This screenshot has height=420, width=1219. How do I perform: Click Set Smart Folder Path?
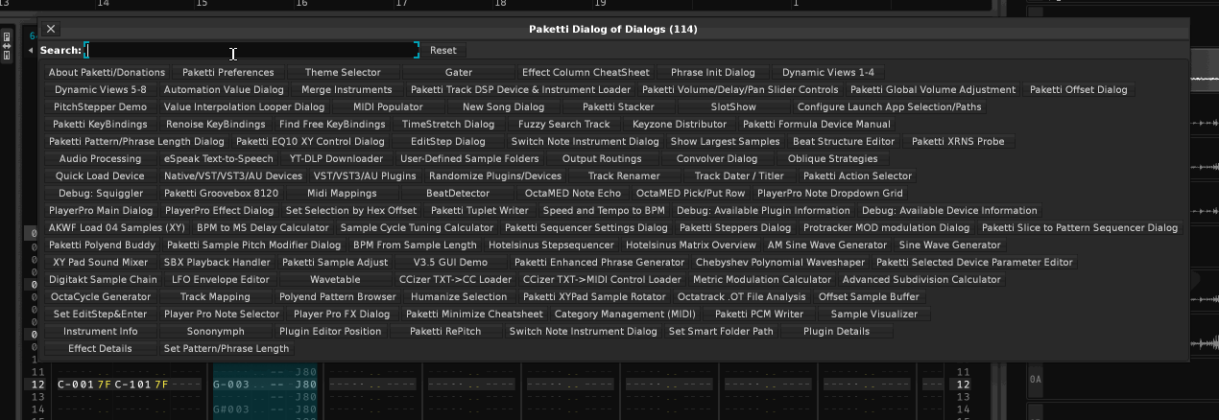[721, 332]
